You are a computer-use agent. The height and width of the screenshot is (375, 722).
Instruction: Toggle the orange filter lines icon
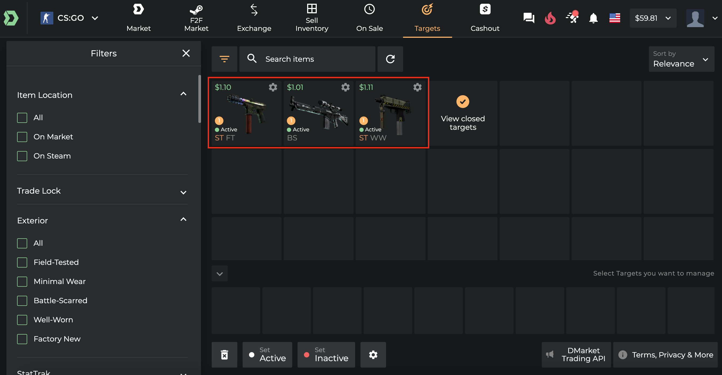coord(224,59)
